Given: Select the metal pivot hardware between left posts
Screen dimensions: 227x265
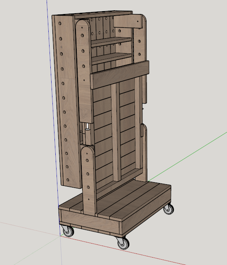Looking at the screenshot, I should tap(87, 134).
